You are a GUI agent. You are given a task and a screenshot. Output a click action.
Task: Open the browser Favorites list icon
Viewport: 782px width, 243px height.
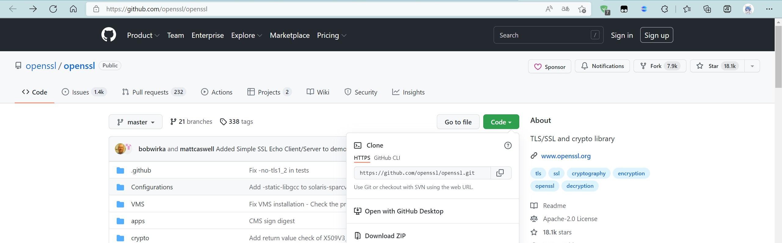tap(687, 9)
